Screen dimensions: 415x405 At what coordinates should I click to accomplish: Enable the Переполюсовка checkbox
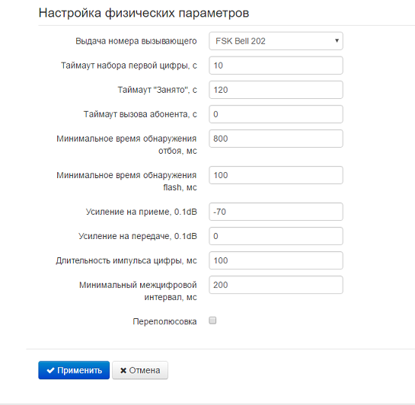212,320
